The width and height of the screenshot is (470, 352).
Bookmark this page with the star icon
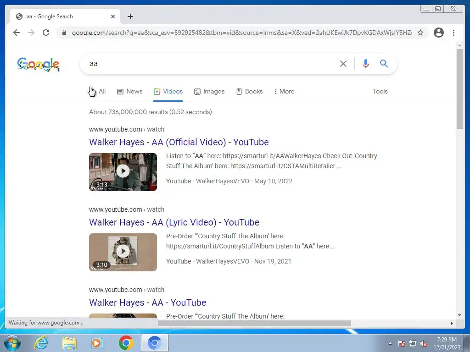click(420, 33)
